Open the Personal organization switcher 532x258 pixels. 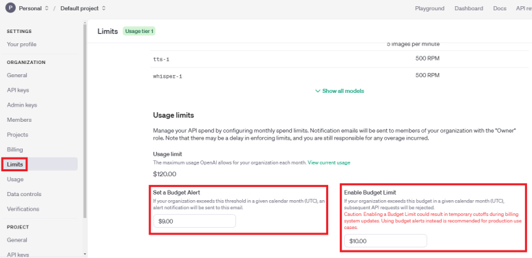34,8
